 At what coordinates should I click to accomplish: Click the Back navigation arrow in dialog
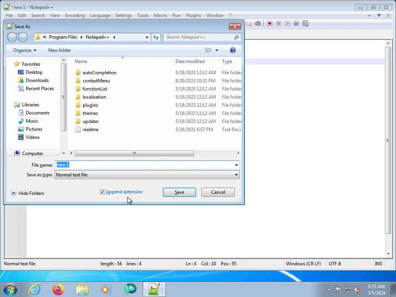pyautogui.click(x=12, y=38)
